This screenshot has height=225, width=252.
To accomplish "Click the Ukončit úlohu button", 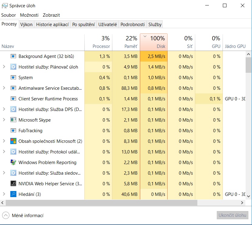I will point(233,215).
